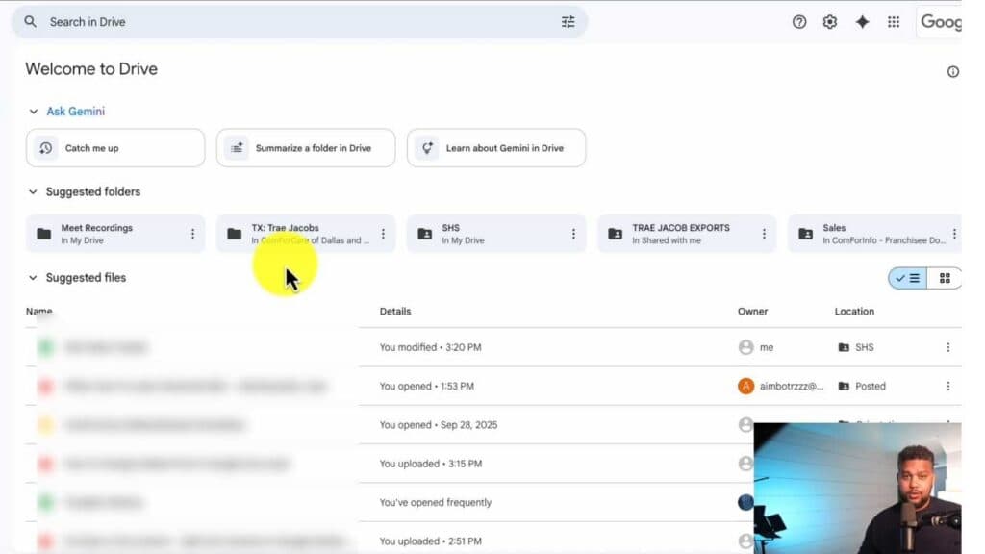The image size is (985, 554).
Task: Open the Gemini sparkle icon
Action: (862, 22)
